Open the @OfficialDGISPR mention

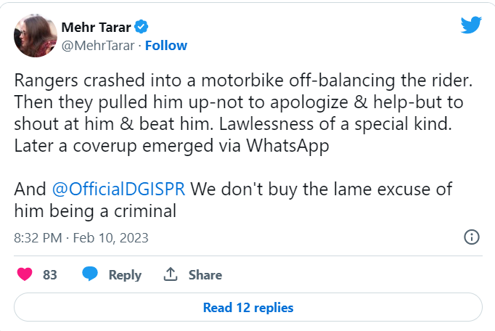pos(119,189)
